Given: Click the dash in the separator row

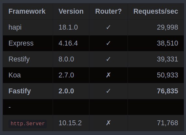Looking at the screenshot, I should pyautogui.click(x=10, y=107).
